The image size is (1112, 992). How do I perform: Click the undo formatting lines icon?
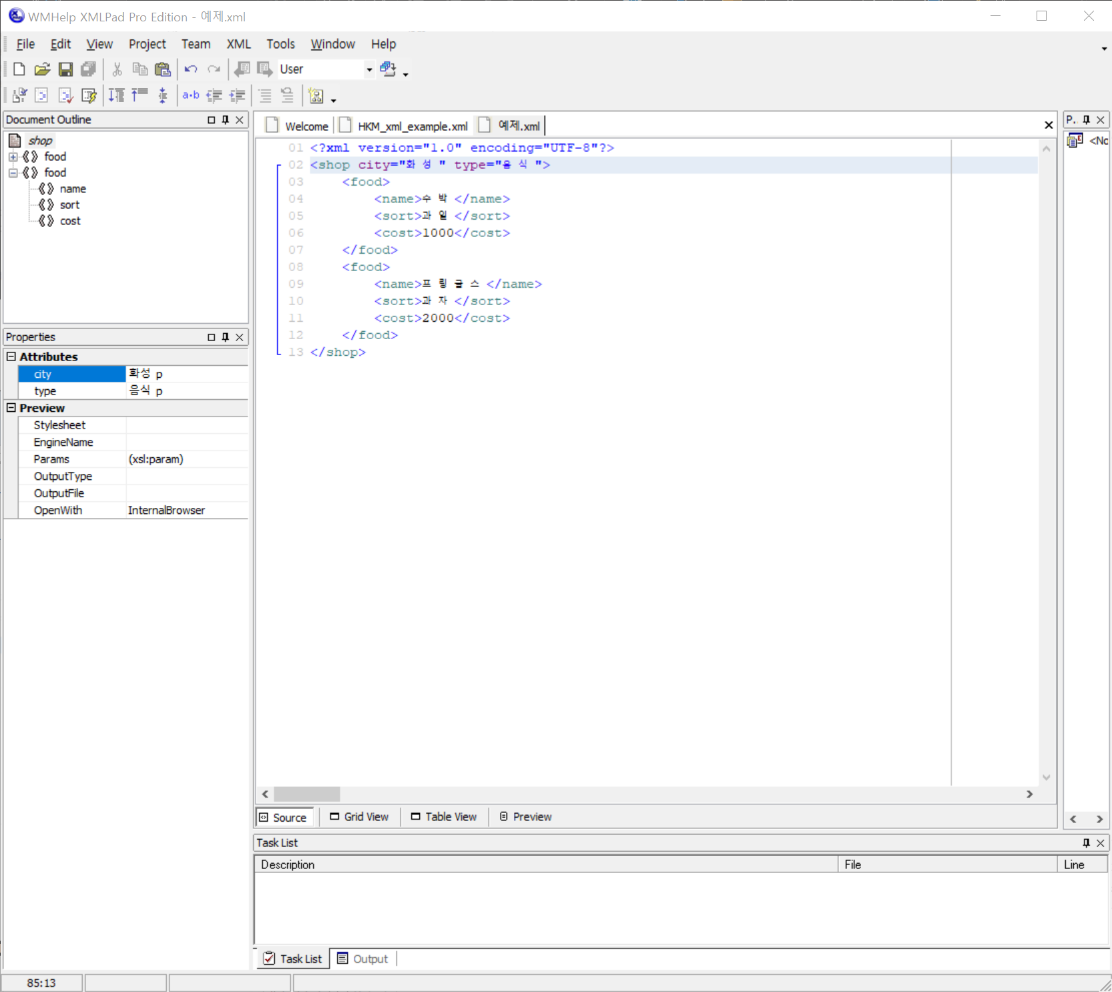click(x=287, y=95)
